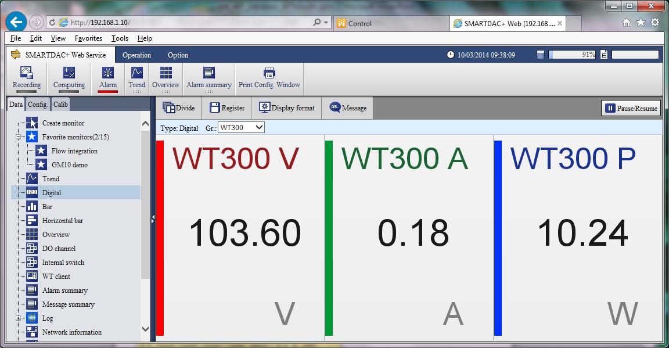Screen dimensions: 669x348
Task: Open the Edit menu
Action: (x=36, y=38)
